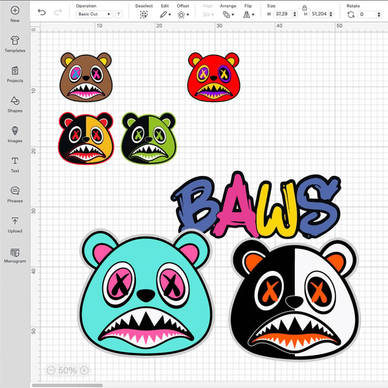Click the horizontal canvas scrollbar

(67, 385)
